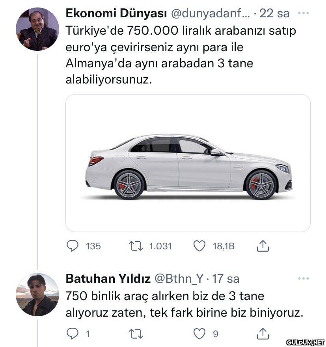
Task: Like Batuhan Yıldız's reply
Action: pos(199,334)
